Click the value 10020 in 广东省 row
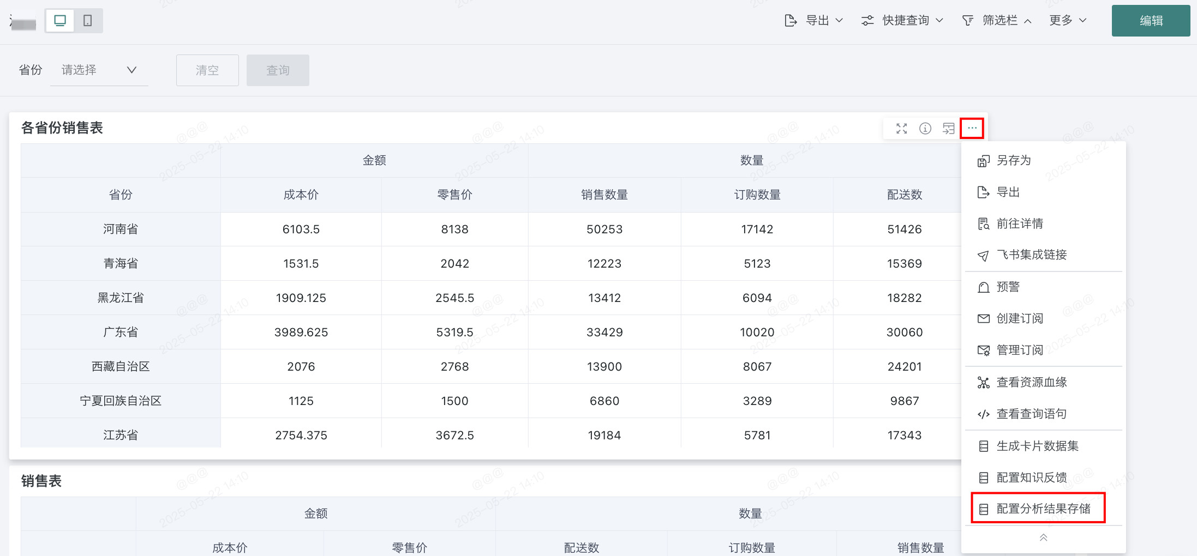The image size is (1197, 556). [x=757, y=332]
